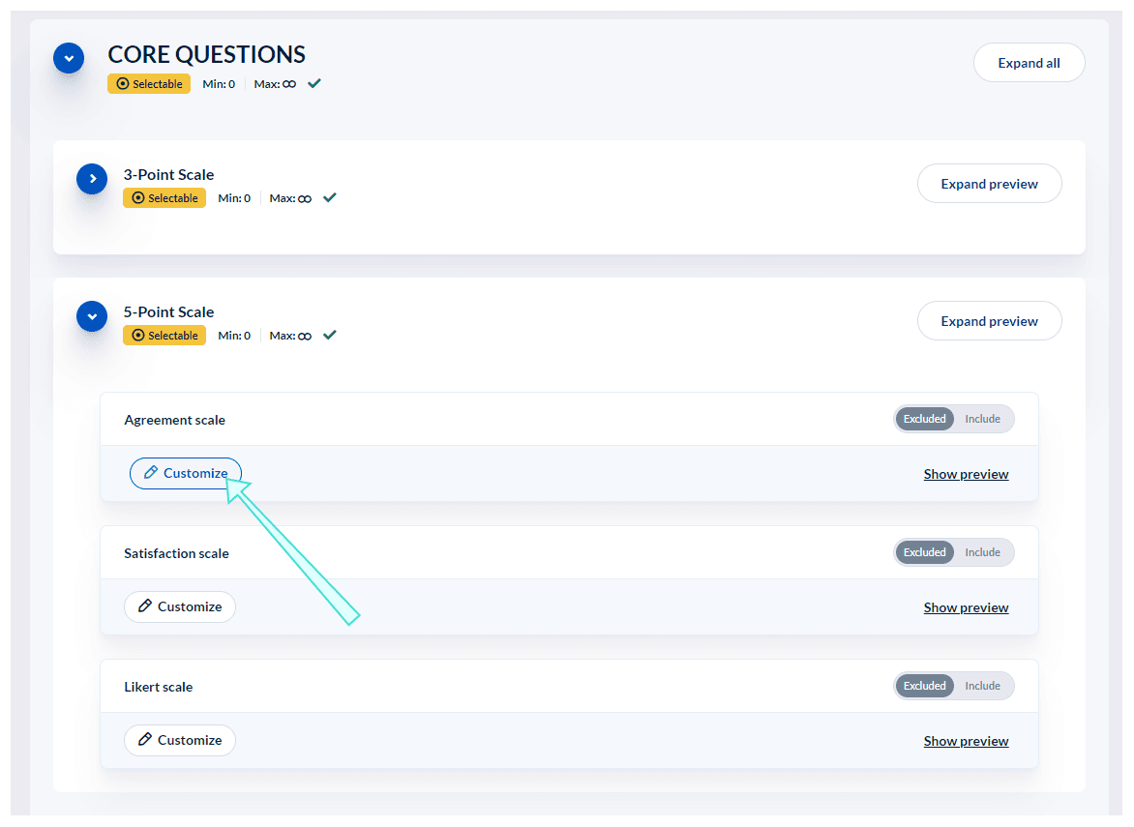1134x827 pixels.
Task: Select Excluded for Agreement scale
Action: click(924, 419)
